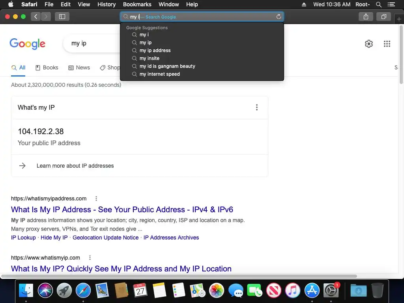This screenshot has height=303, width=404.
Task: Open the Edit menu
Action: point(65,4)
